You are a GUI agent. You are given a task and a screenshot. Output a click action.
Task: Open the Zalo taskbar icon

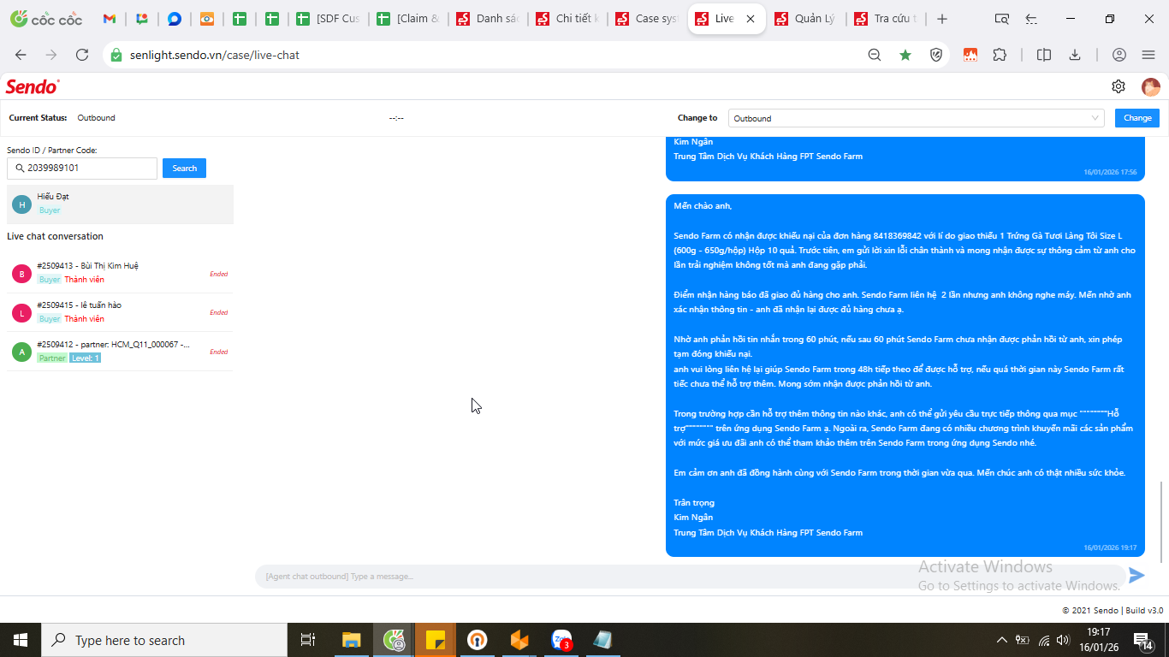click(562, 640)
